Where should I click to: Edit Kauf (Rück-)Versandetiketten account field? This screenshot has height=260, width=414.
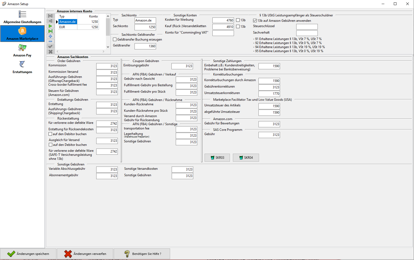tap(223, 27)
